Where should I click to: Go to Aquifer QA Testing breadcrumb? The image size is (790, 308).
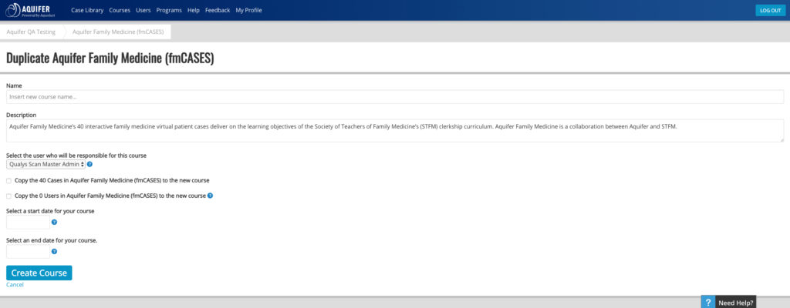(x=31, y=32)
